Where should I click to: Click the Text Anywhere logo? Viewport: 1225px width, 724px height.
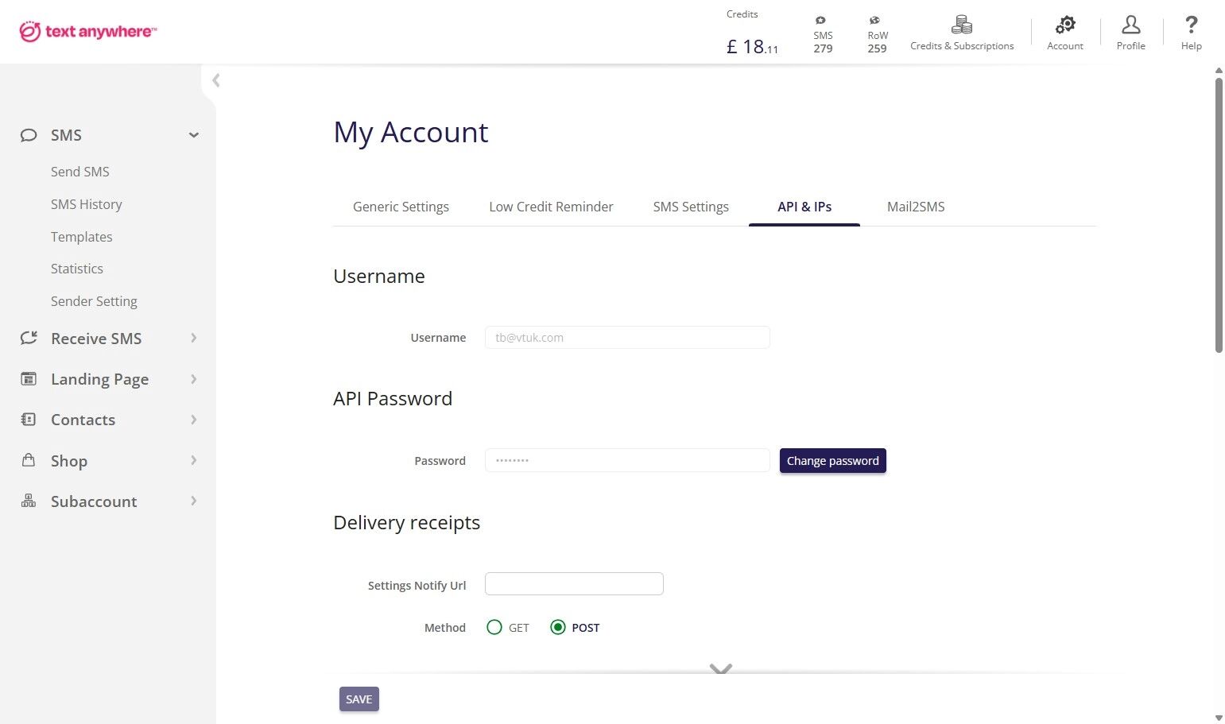(88, 32)
